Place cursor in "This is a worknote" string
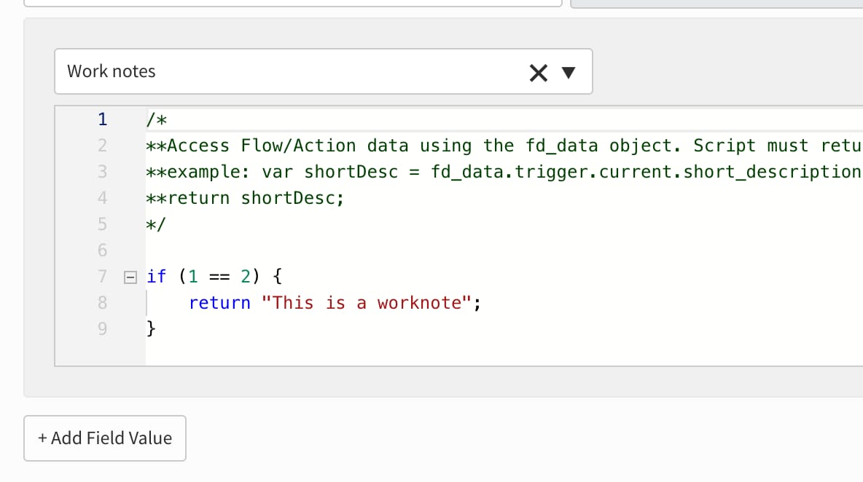The height and width of the screenshot is (482, 863). [x=367, y=303]
